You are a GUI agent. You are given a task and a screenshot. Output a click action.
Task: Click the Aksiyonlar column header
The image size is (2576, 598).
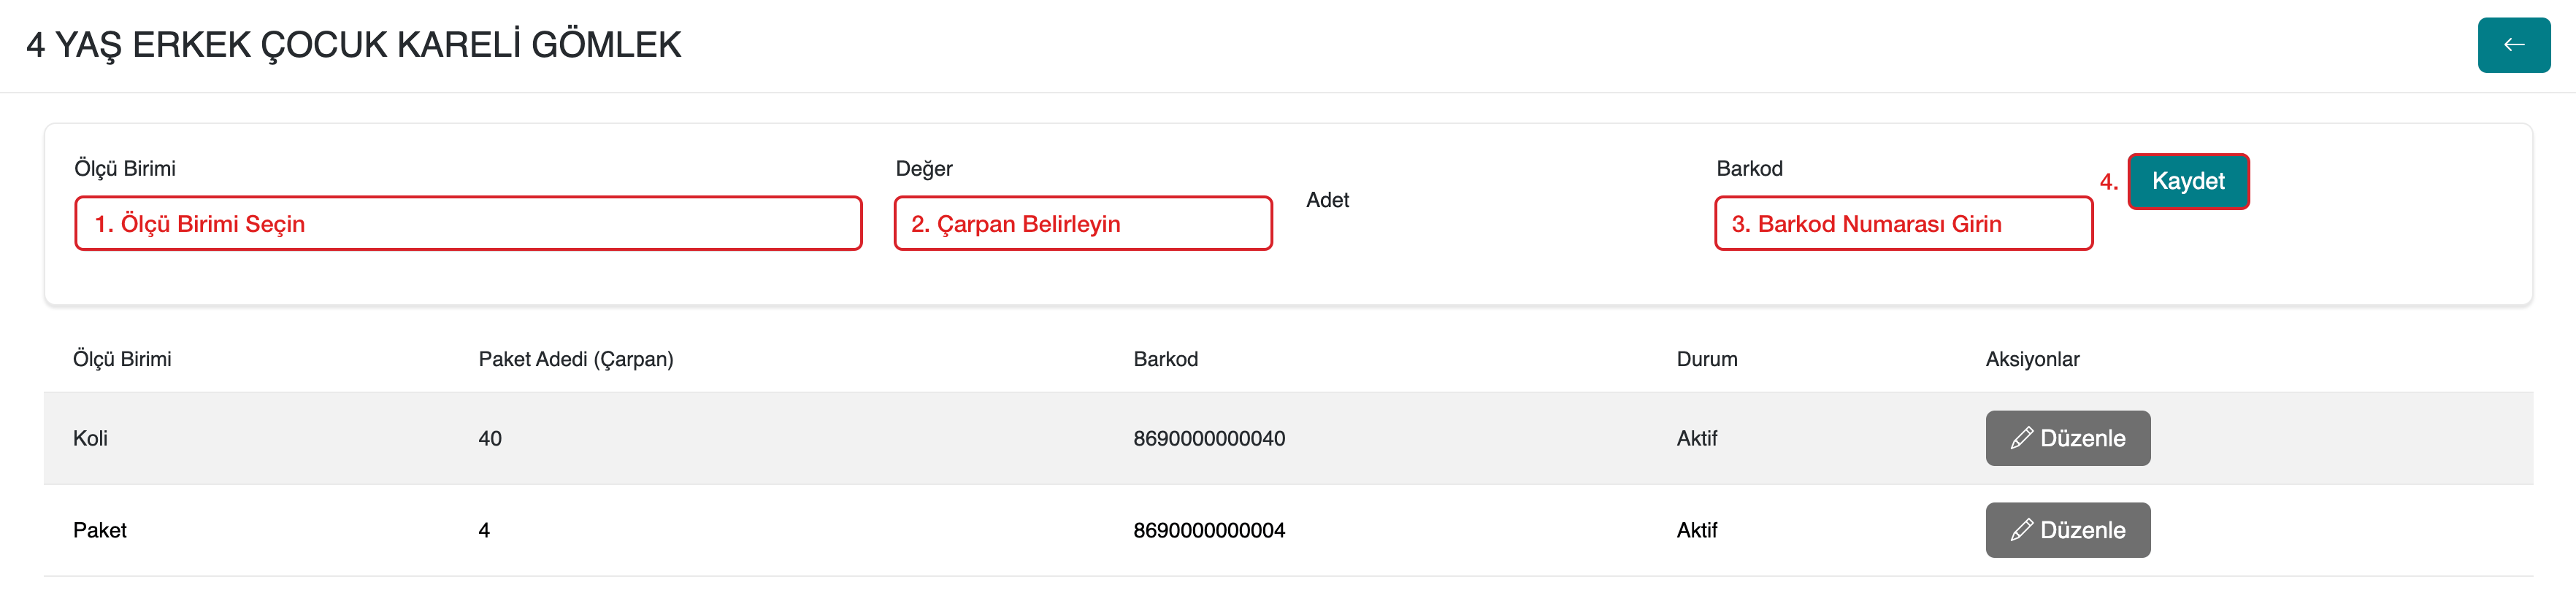[2031, 360]
